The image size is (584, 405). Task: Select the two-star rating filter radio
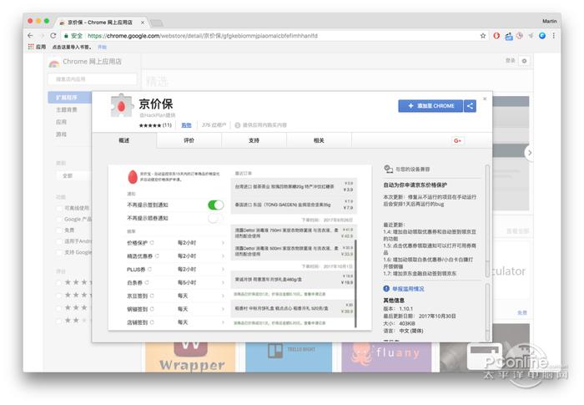click(59, 321)
